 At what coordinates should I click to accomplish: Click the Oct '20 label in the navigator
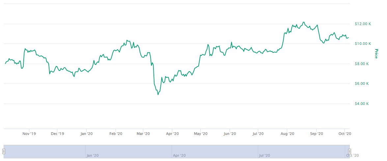[x=352, y=155]
